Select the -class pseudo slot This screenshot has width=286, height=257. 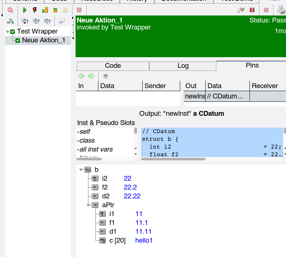[x=86, y=140]
